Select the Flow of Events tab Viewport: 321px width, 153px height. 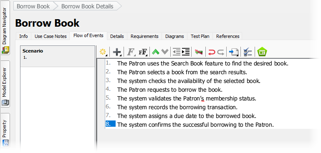(88, 35)
